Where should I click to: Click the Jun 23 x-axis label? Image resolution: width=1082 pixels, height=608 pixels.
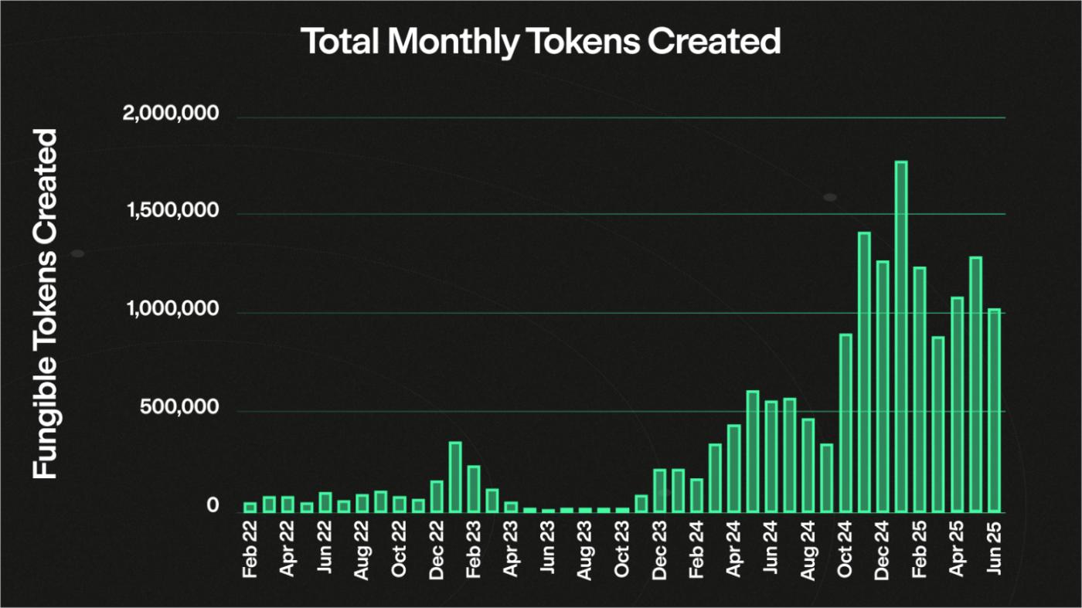pos(548,549)
